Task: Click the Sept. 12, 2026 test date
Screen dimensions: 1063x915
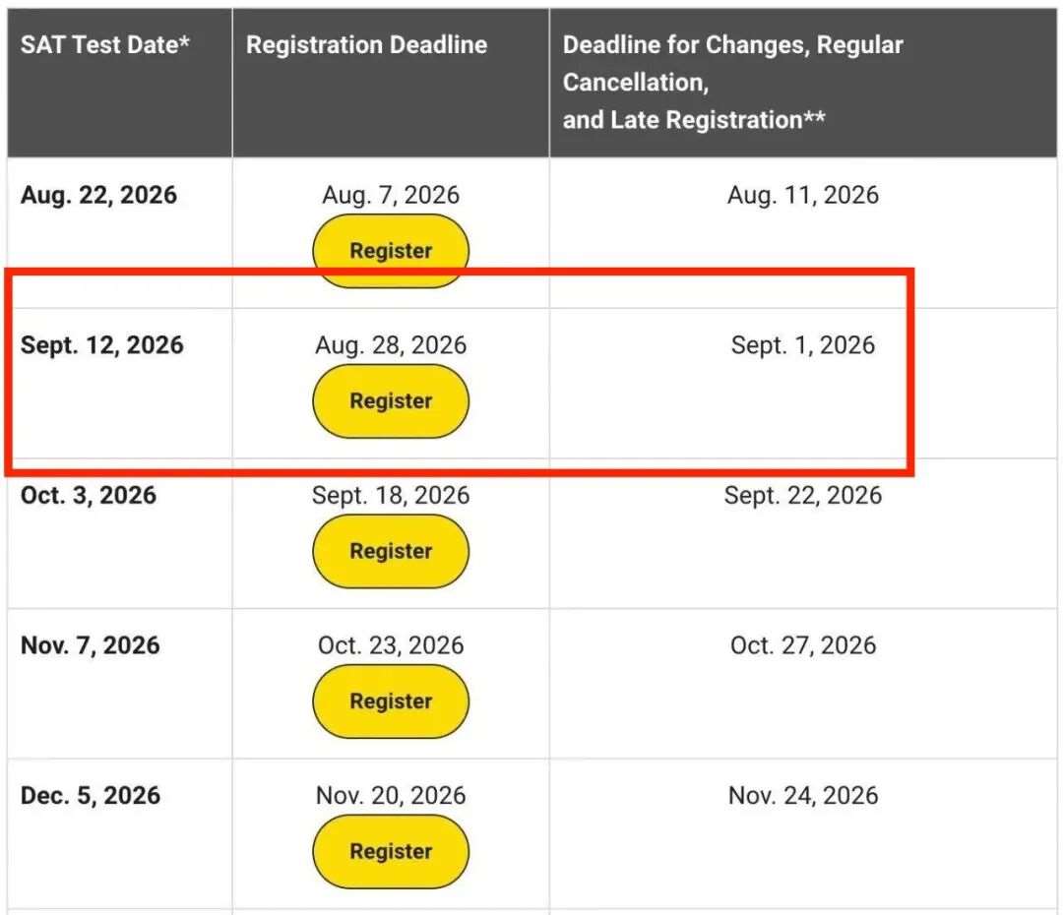Action: tap(102, 345)
